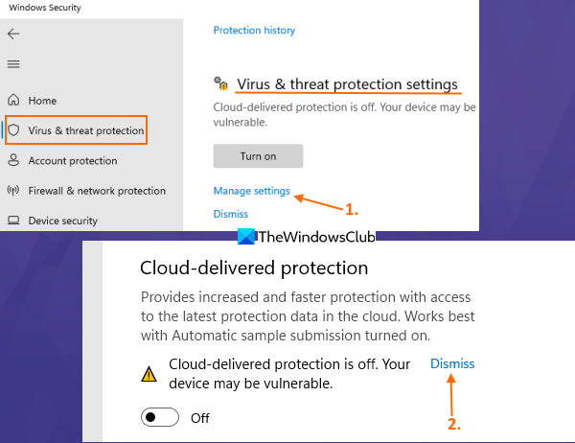This screenshot has width=575, height=443.
Task: Open the Manage settings link
Action: click(x=251, y=191)
